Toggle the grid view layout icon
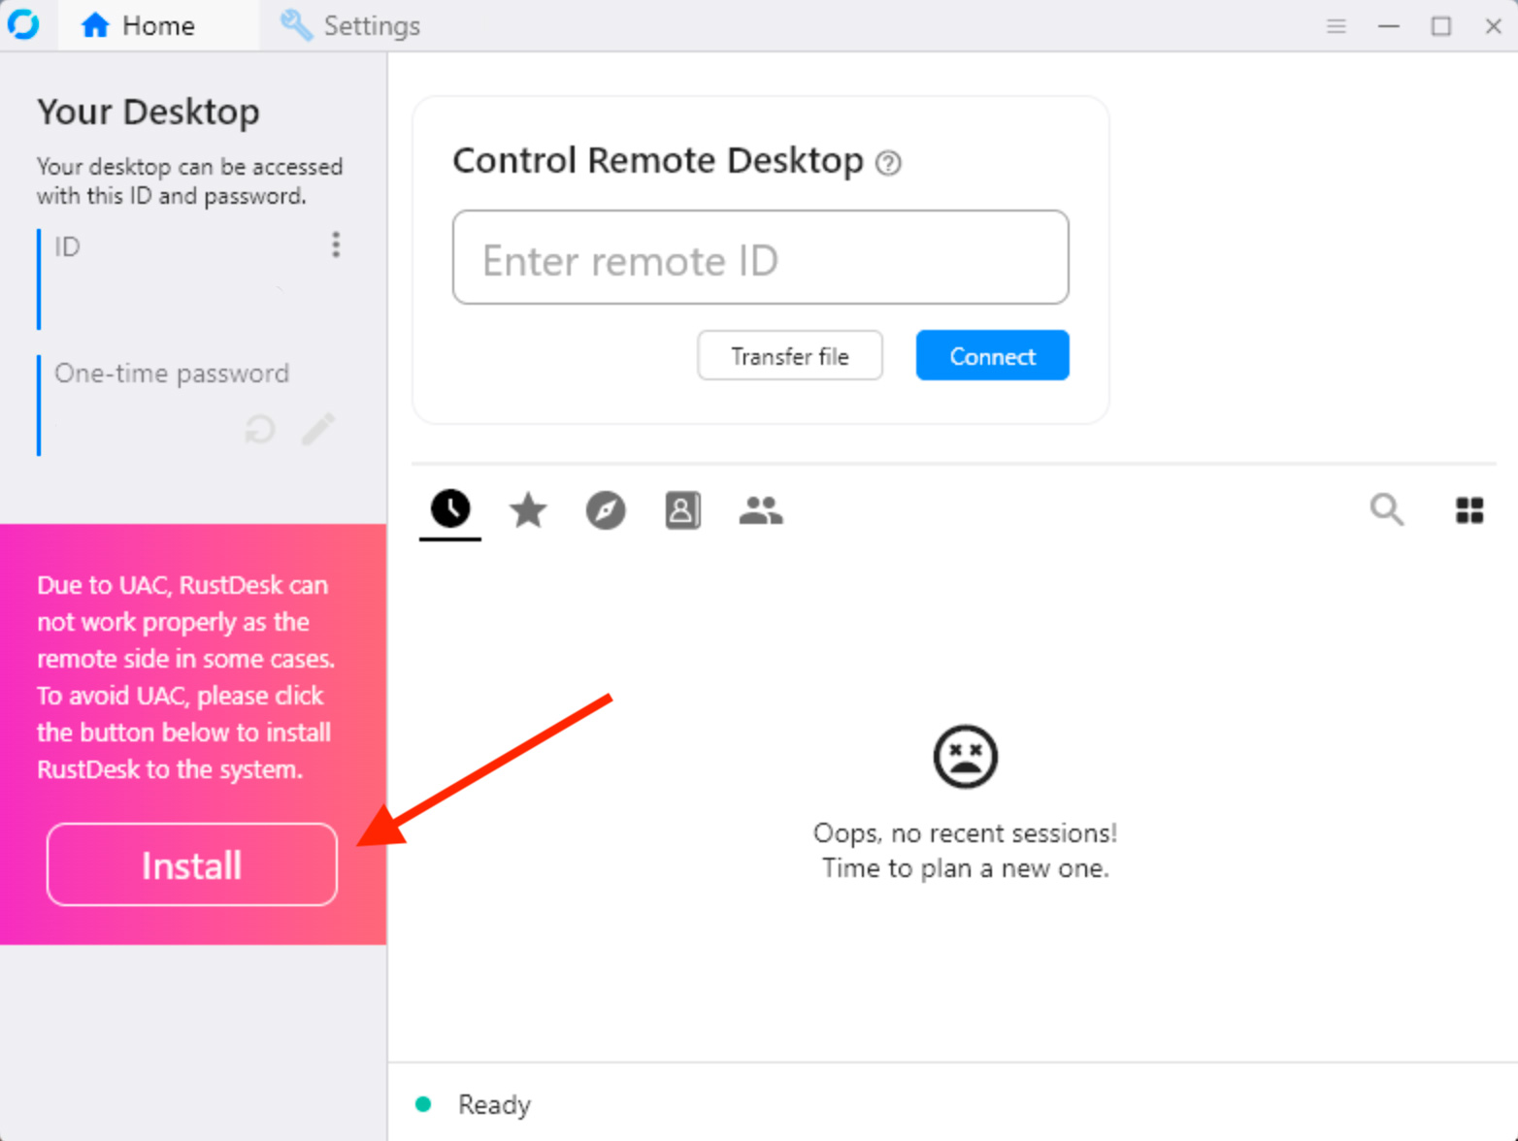The image size is (1518, 1141). 1468,510
